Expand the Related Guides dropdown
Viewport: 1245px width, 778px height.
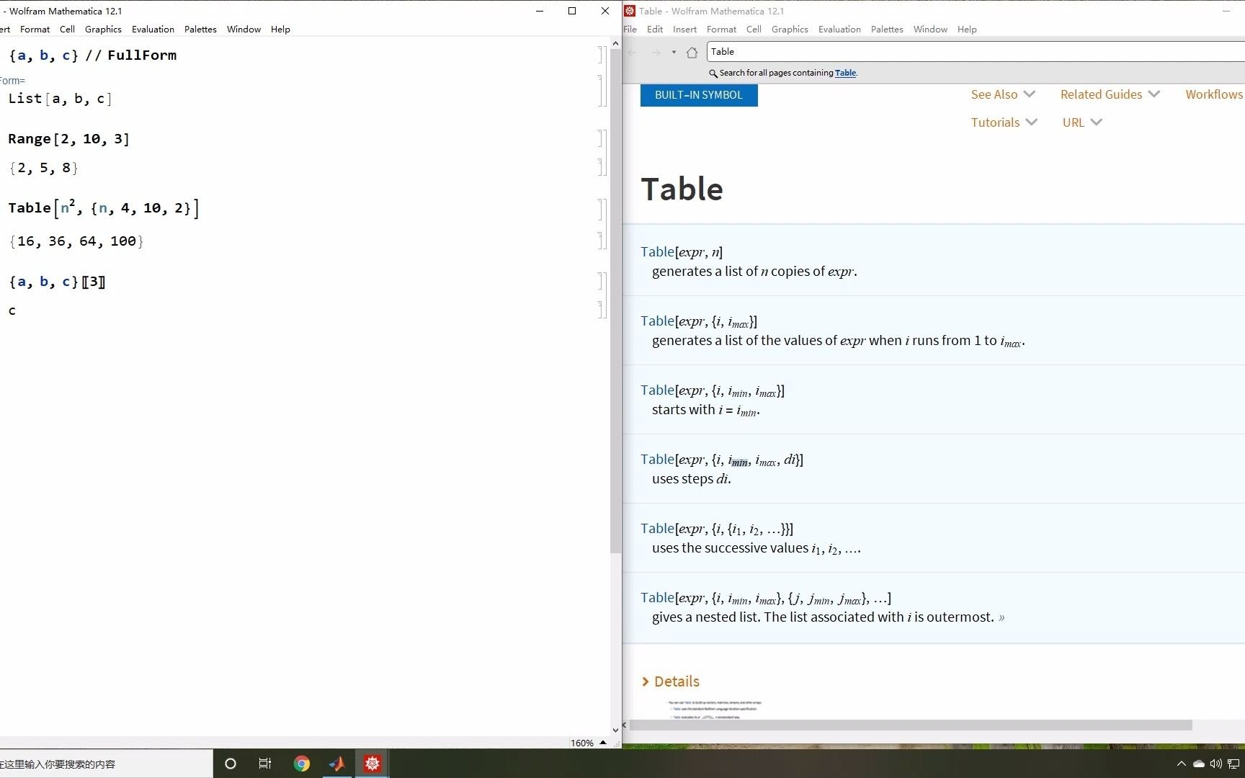coord(1110,94)
